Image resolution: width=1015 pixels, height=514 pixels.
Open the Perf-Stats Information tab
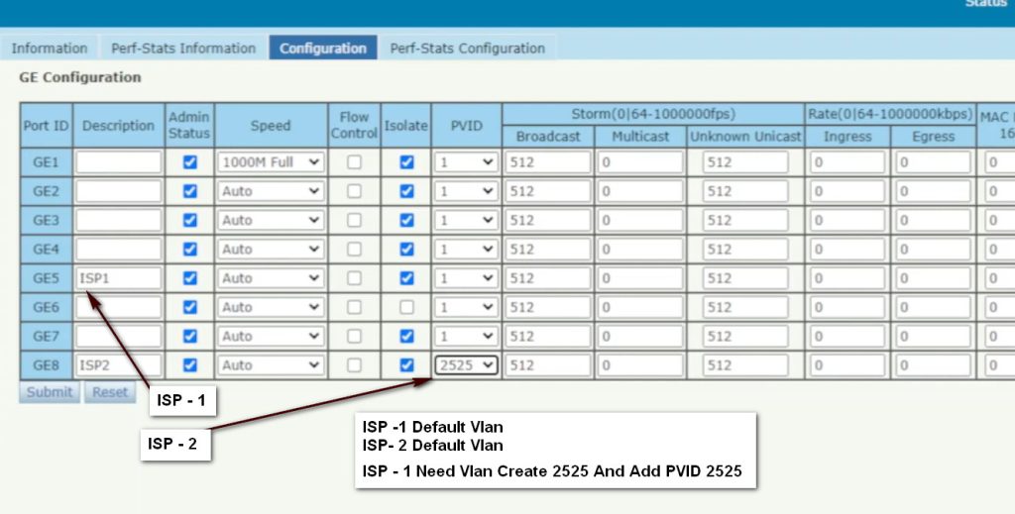(183, 48)
